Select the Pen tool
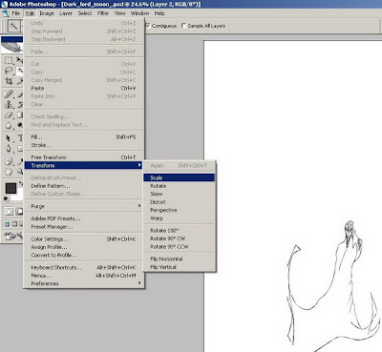 (9, 149)
